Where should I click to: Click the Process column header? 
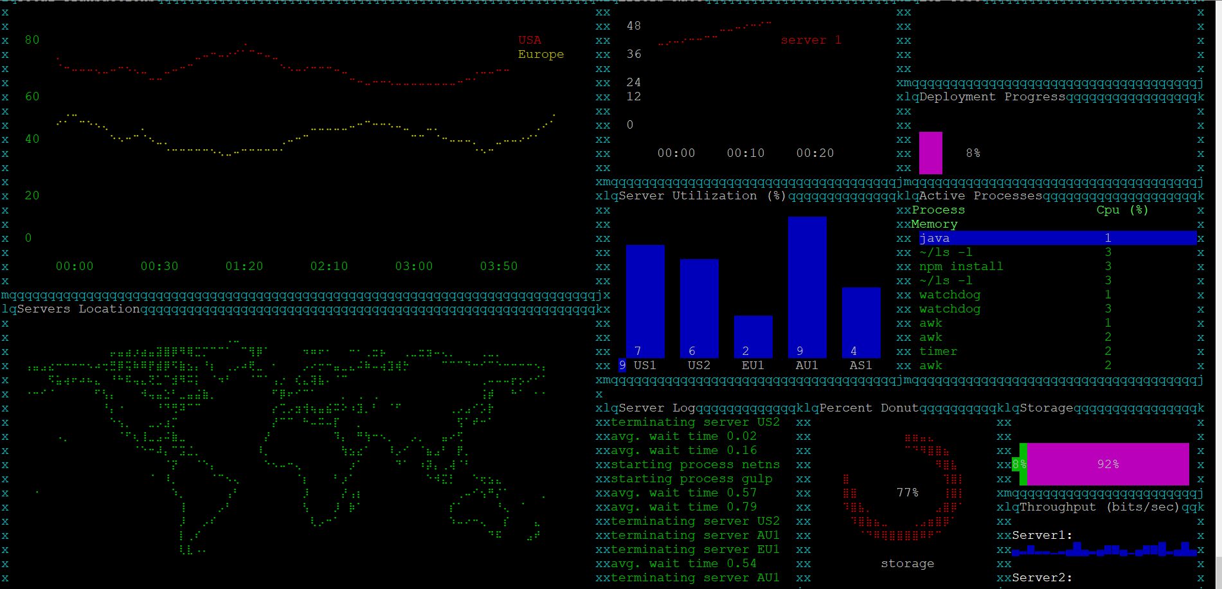pyautogui.click(x=938, y=210)
